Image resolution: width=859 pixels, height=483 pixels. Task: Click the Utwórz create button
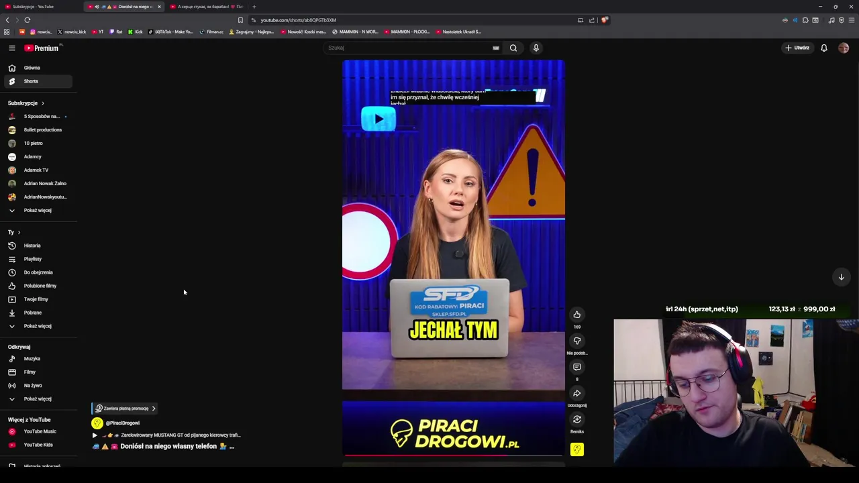point(797,48)
